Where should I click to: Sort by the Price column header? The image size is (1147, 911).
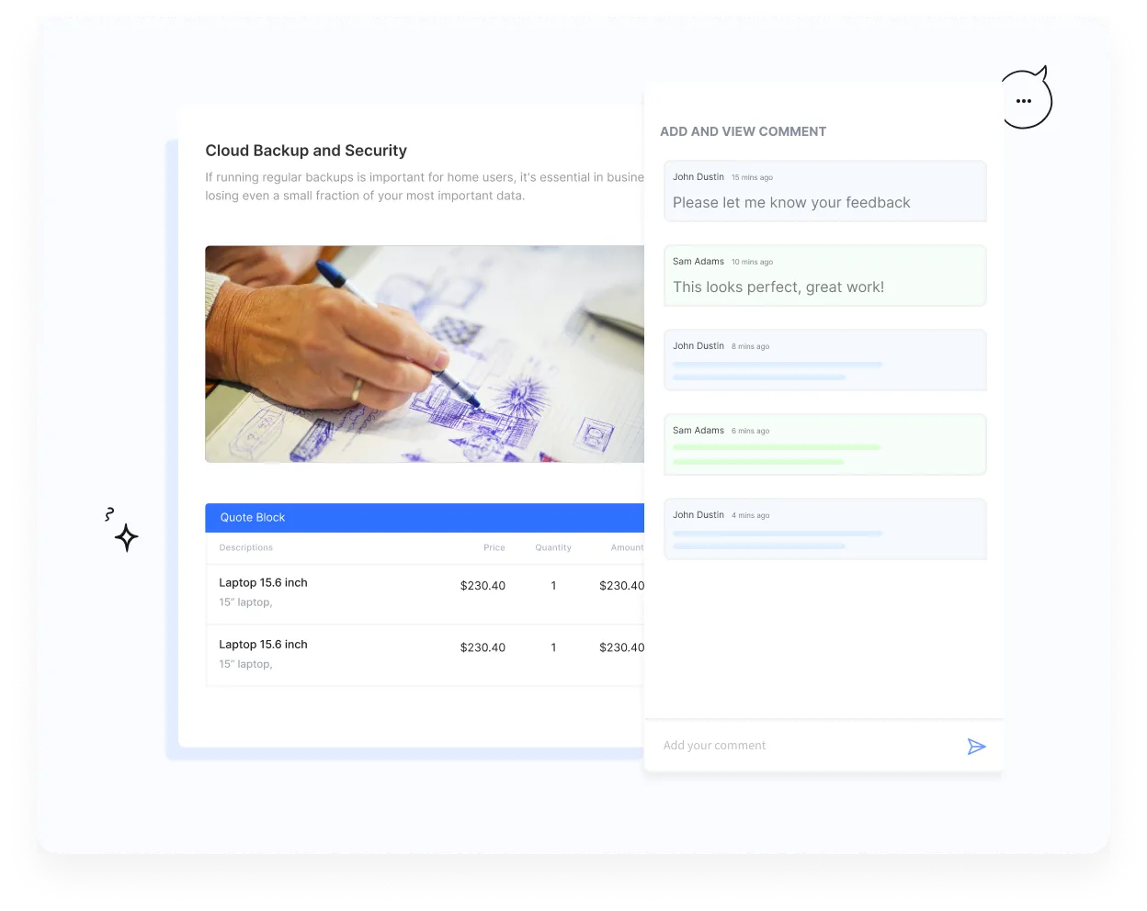pyautogui.click(x=494, y=547)
